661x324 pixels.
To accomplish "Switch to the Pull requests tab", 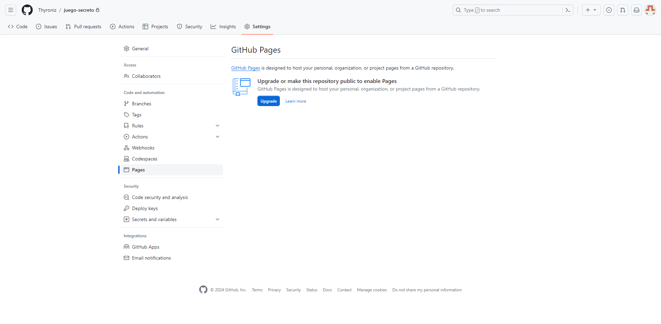I will [83, 27].
